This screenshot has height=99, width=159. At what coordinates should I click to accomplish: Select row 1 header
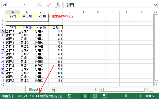click(3, 16)
